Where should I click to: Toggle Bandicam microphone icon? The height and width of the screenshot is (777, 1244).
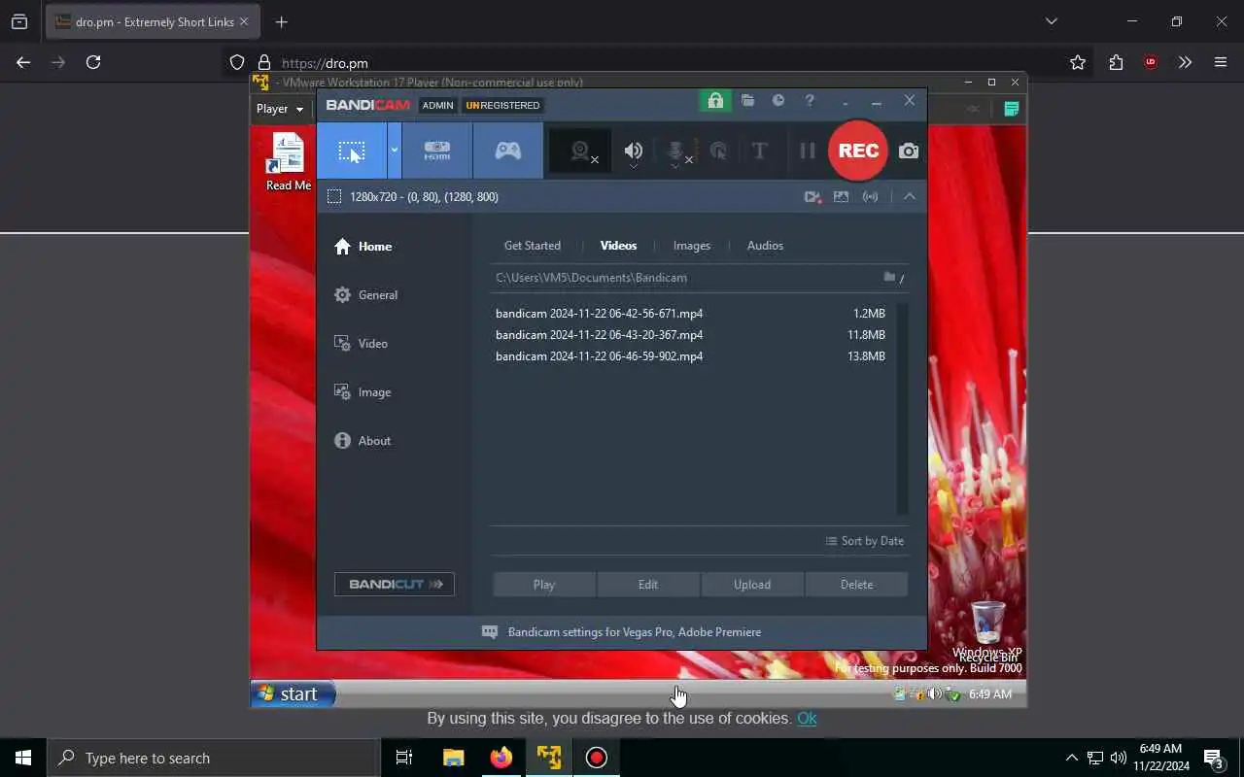676,151
